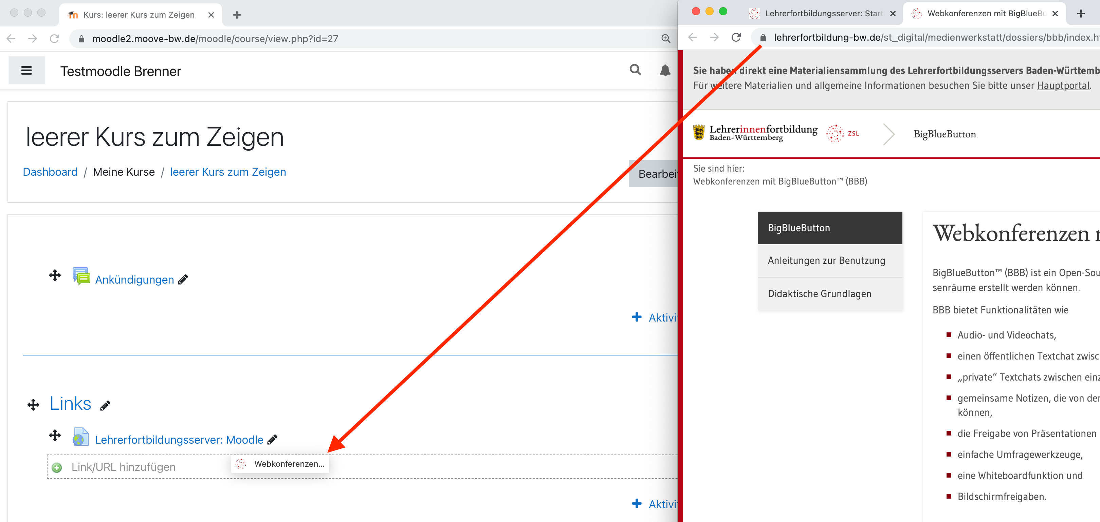The width and height of the screenshot is (1100, 522).
Task: Edit Lehrerfortbildungsserver: Moodle title pencil
Action: [x=272, y=439]
